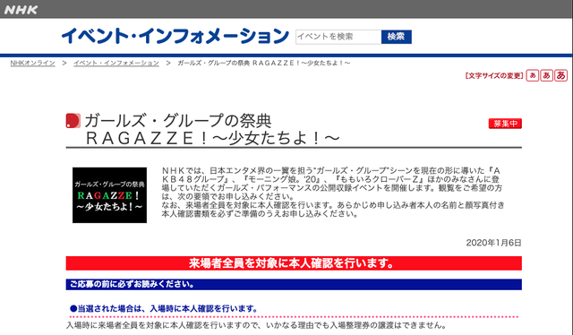
Task: Click the 検索 search button
Action: 397,37
